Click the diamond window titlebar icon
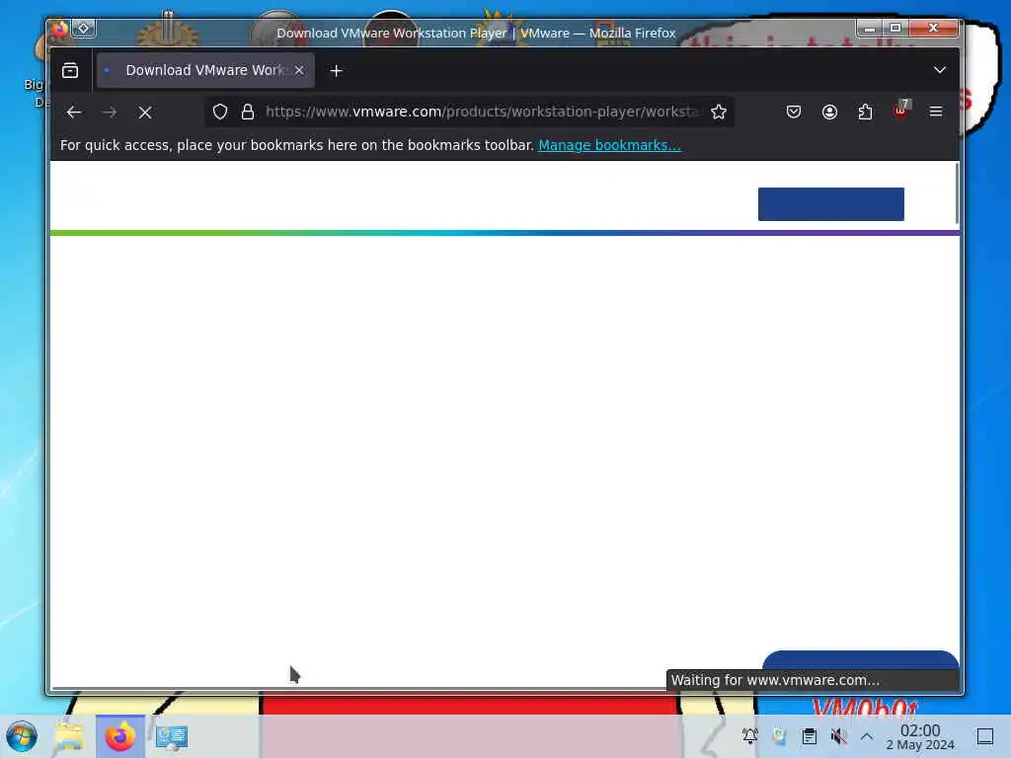 click(84, 29)
